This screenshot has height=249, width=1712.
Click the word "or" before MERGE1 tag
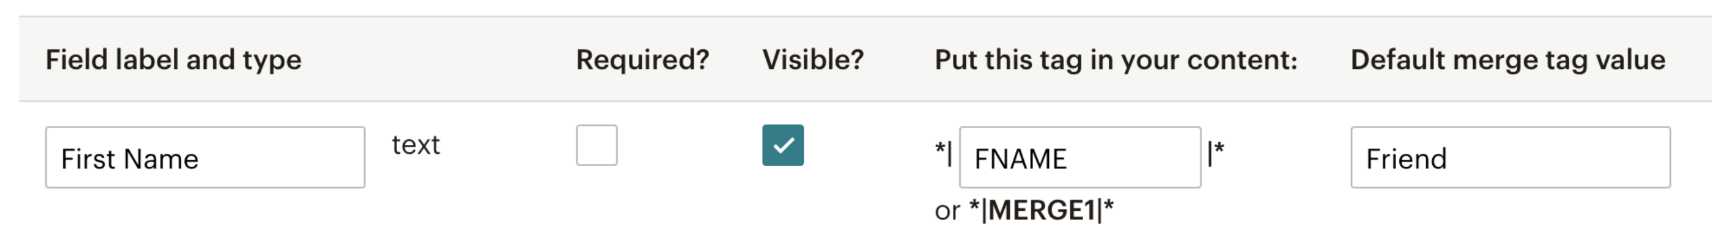click(946, 212)
